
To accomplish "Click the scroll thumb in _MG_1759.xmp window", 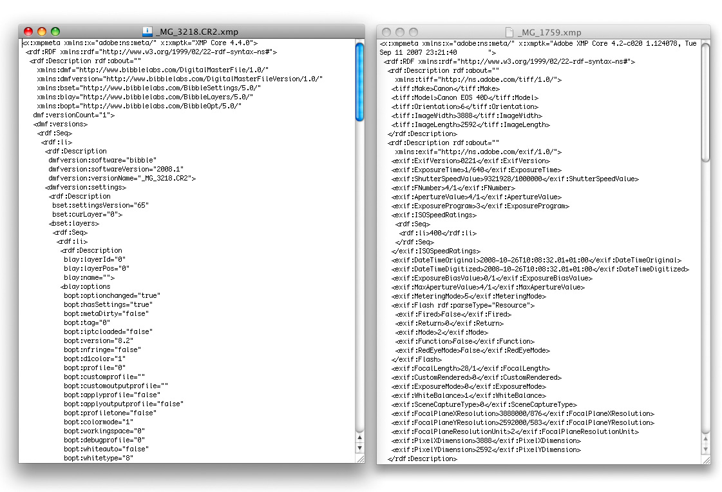I will coord(705,103).
